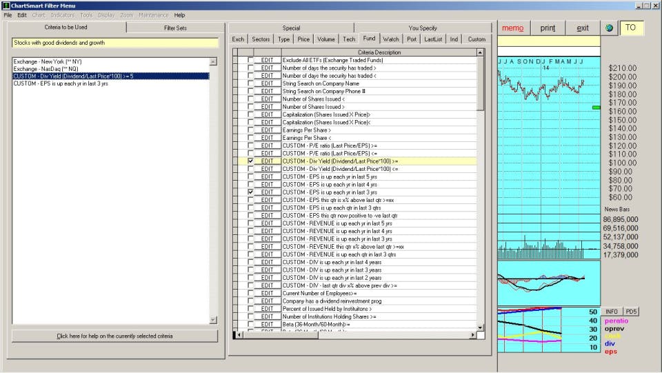The width and height of the screenshot is (662, 373).
Task: Open the Watch criteria tab
Action: [391, 39]
